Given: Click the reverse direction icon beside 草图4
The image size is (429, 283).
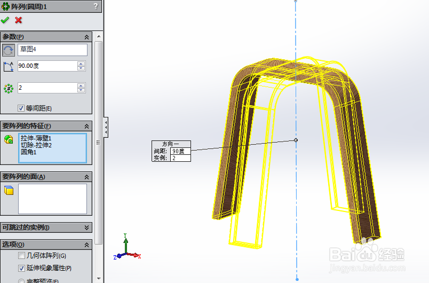Looking at the screenshot, I should (9, 50).
